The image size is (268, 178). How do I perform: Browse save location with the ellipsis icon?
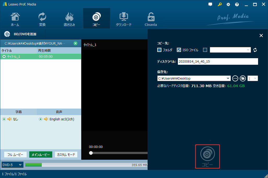click(x=235, y=78)
